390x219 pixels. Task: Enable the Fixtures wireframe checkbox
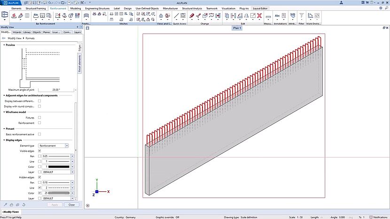tap(39, 117)
